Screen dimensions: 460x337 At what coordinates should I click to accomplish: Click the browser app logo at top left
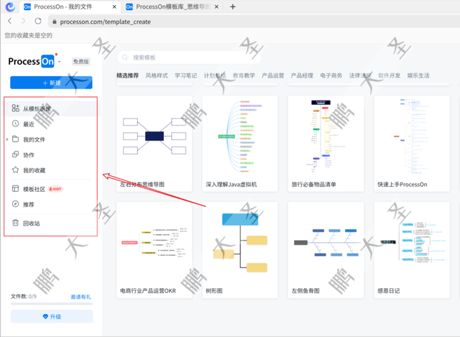pos(10,6)
